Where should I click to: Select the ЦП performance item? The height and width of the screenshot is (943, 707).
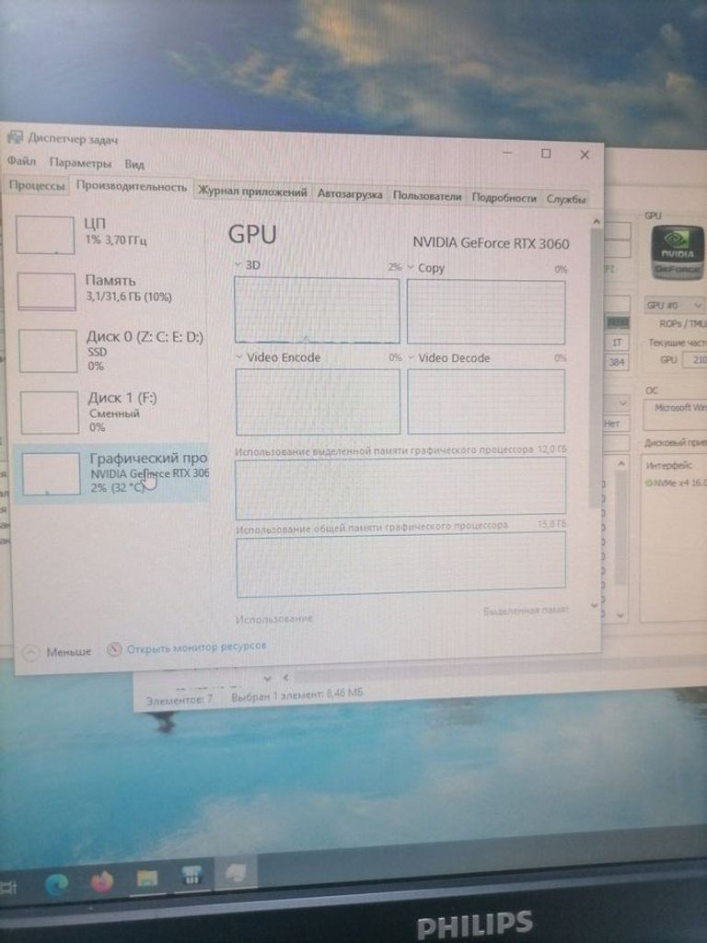[110, 235]
